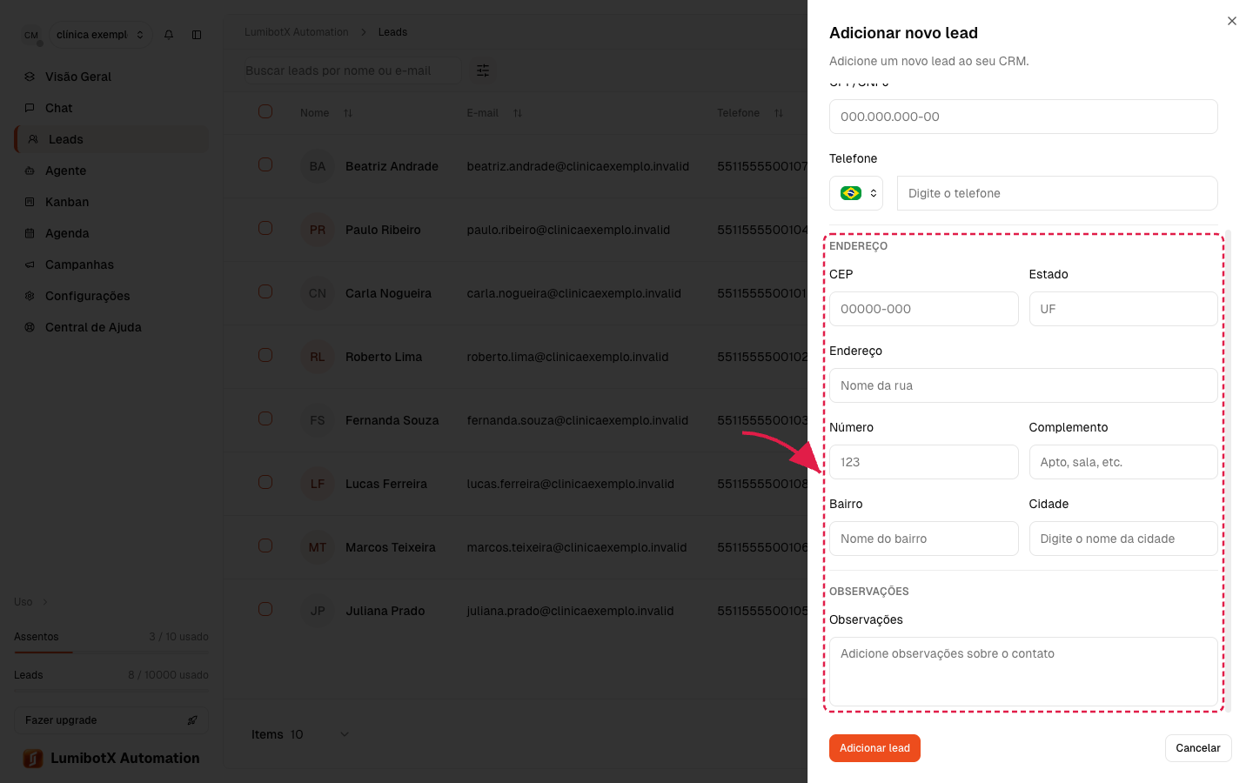Select Juliana Prado's row checkbox

coord(265,609)
